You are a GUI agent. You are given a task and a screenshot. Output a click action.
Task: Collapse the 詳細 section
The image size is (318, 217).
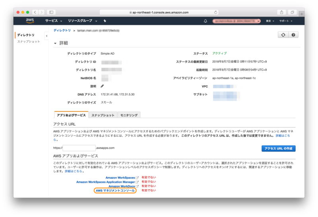pos(55,43)
